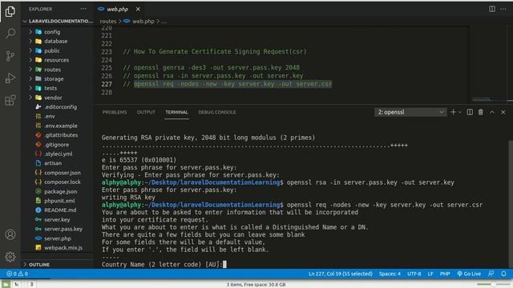Open the artisan file
Image resolution: width=513 pixels, height=288 pixels.
53,163
